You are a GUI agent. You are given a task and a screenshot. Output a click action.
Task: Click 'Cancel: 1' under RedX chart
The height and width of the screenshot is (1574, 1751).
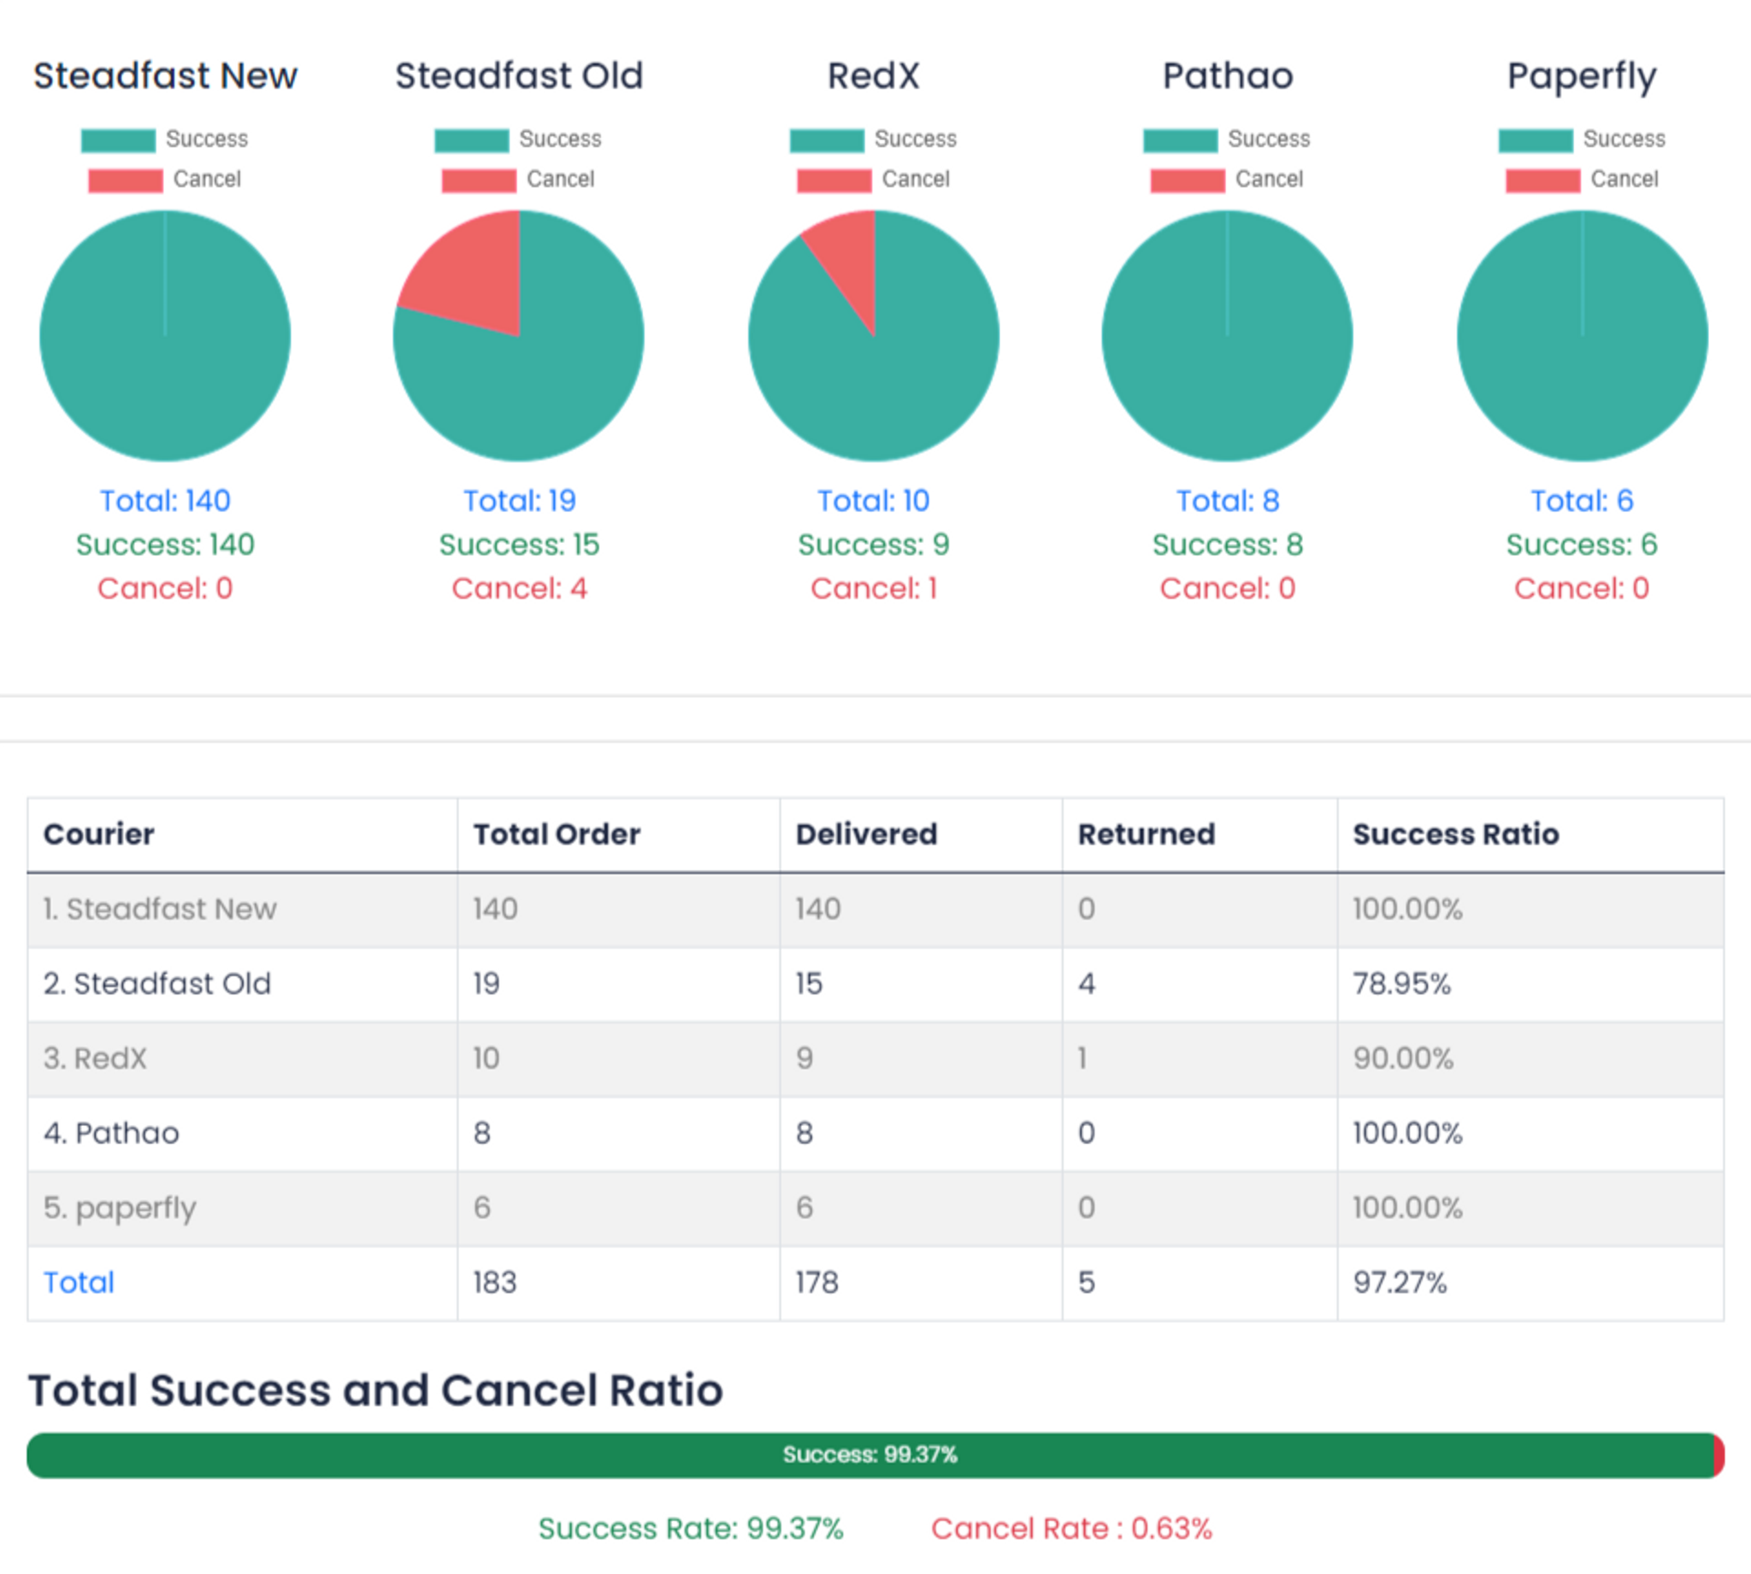point(873,589)
